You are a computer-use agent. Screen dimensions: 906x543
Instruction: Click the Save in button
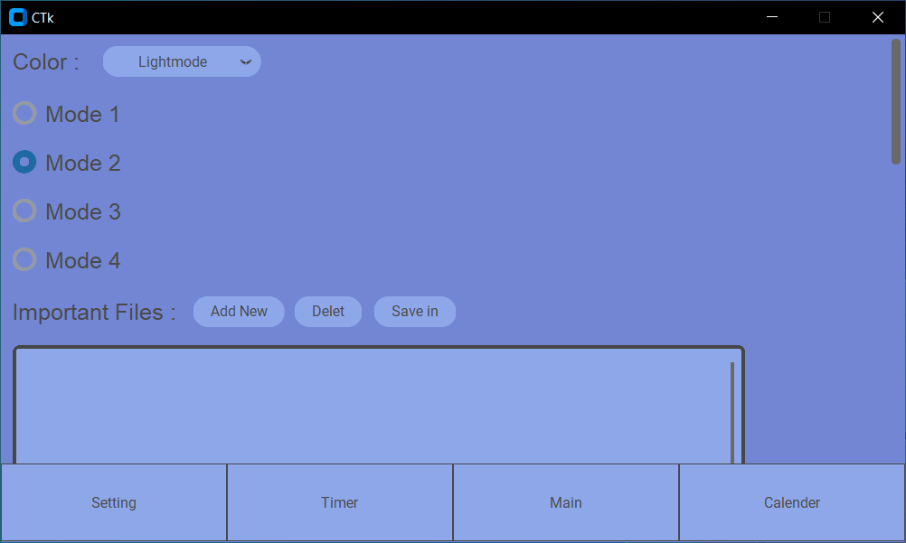pos(415,312)
